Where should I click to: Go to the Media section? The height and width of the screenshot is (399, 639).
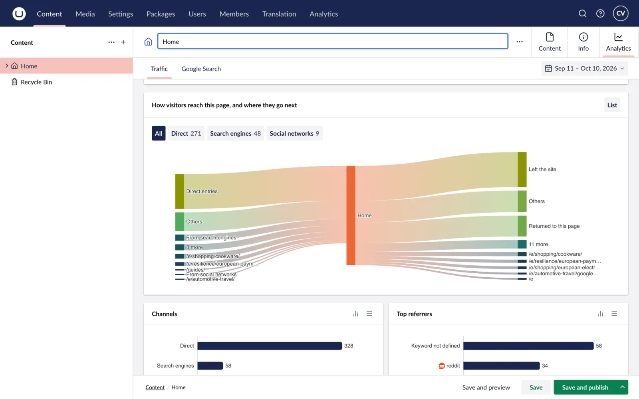[85, 14]
